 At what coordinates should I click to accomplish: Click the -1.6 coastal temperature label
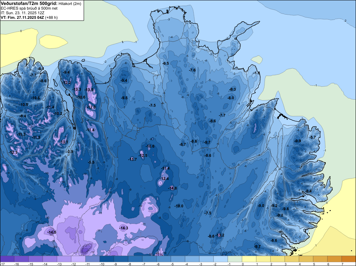257,73
